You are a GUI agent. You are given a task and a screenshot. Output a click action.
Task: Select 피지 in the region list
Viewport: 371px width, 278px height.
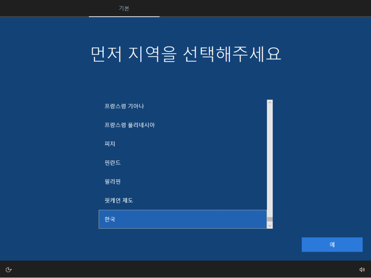pos(183,144)
